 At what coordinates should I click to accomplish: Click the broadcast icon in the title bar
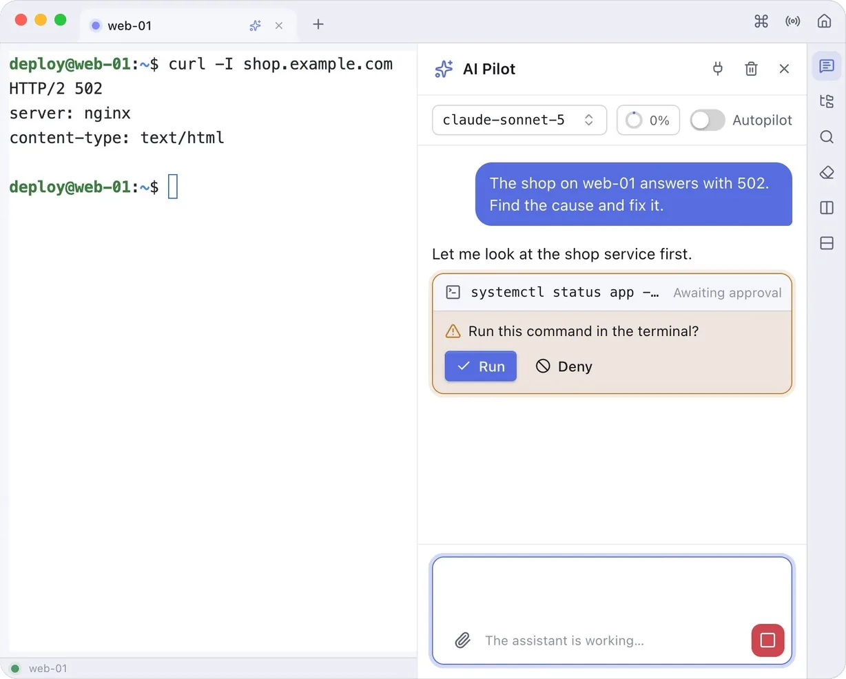pos(793,21)
